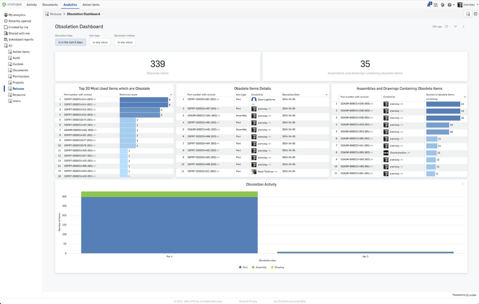Go to the Action items tab
Image resolution: width=479 pixels, height=304 pixels.
tap(91, 5)
